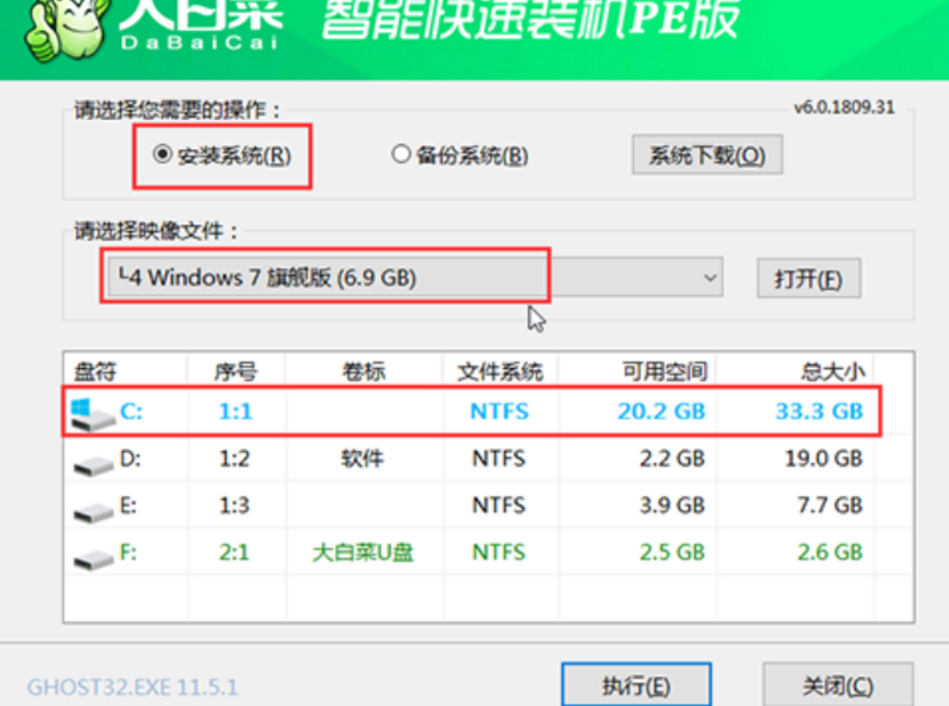Select the E: drive letter
The width and height of the screenshot is (949, 706).
[x=128, y=505]
